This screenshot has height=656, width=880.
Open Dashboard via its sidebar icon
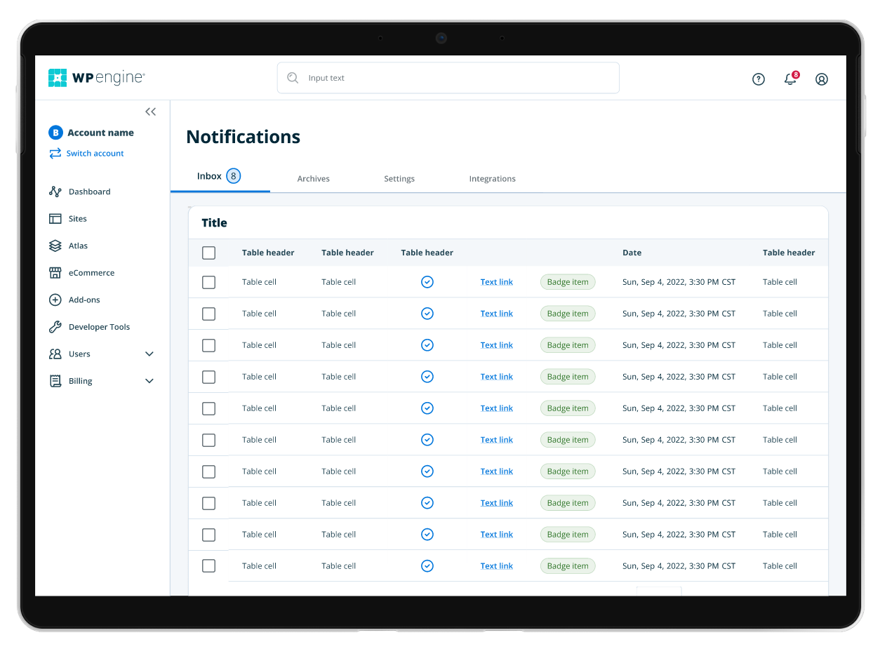point(55,192)
